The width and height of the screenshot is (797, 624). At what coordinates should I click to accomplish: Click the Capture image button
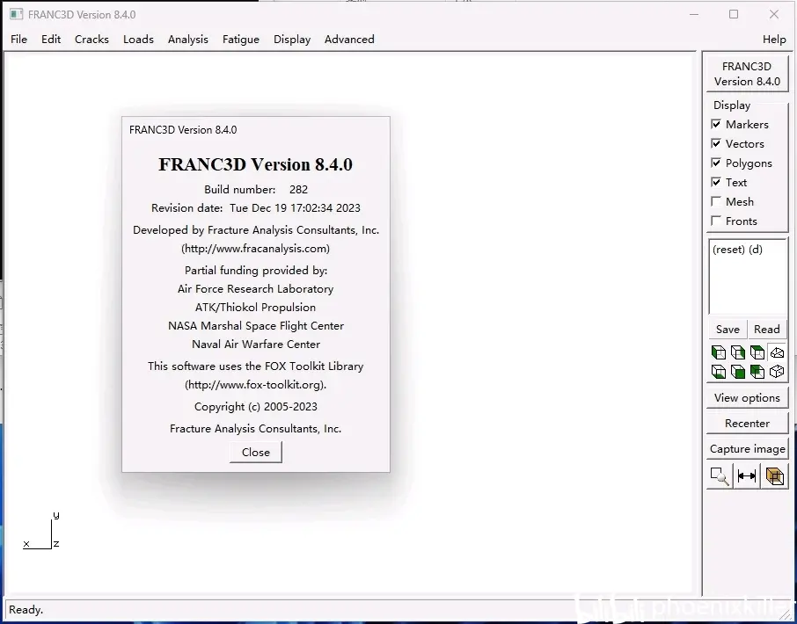747,449
